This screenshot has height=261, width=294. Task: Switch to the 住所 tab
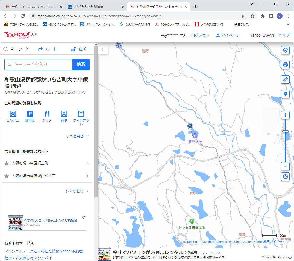(79, 49)
